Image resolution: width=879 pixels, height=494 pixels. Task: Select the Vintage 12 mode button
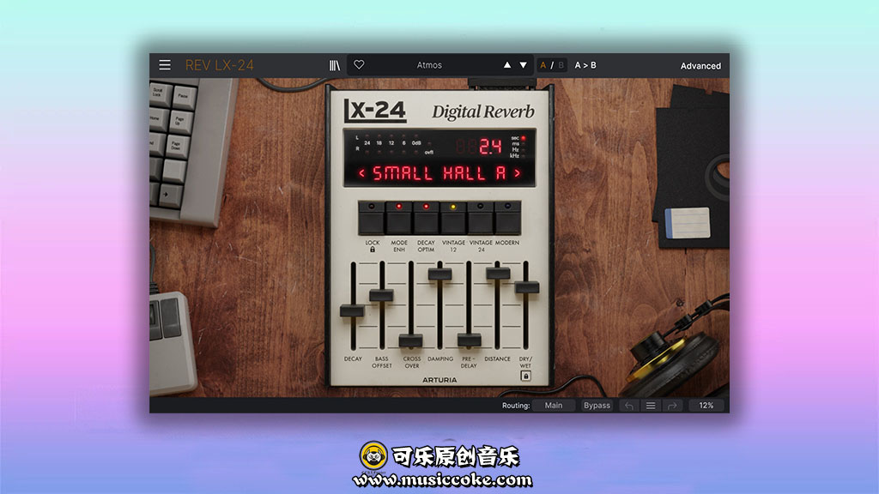coord(453,218)
